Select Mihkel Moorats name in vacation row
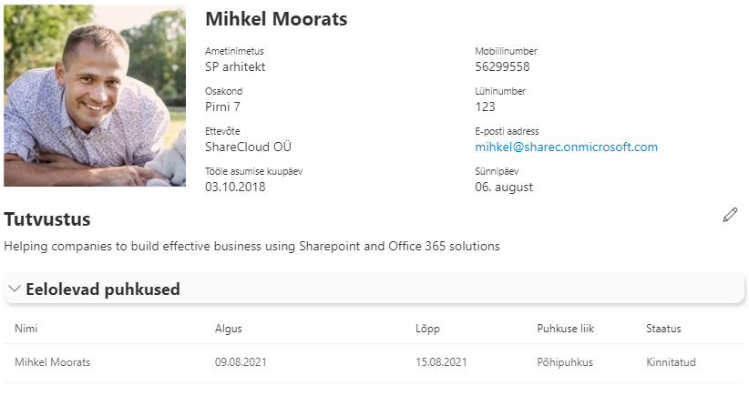Viewport: 749px width, 396px height. (52, 362)
